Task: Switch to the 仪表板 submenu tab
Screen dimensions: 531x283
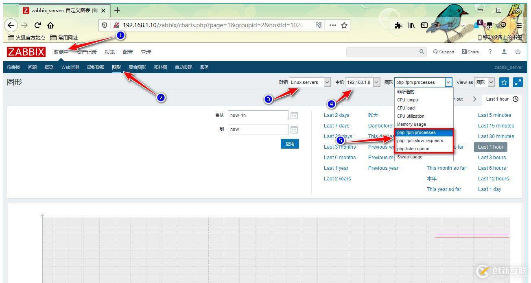Action: click(13, 67)
